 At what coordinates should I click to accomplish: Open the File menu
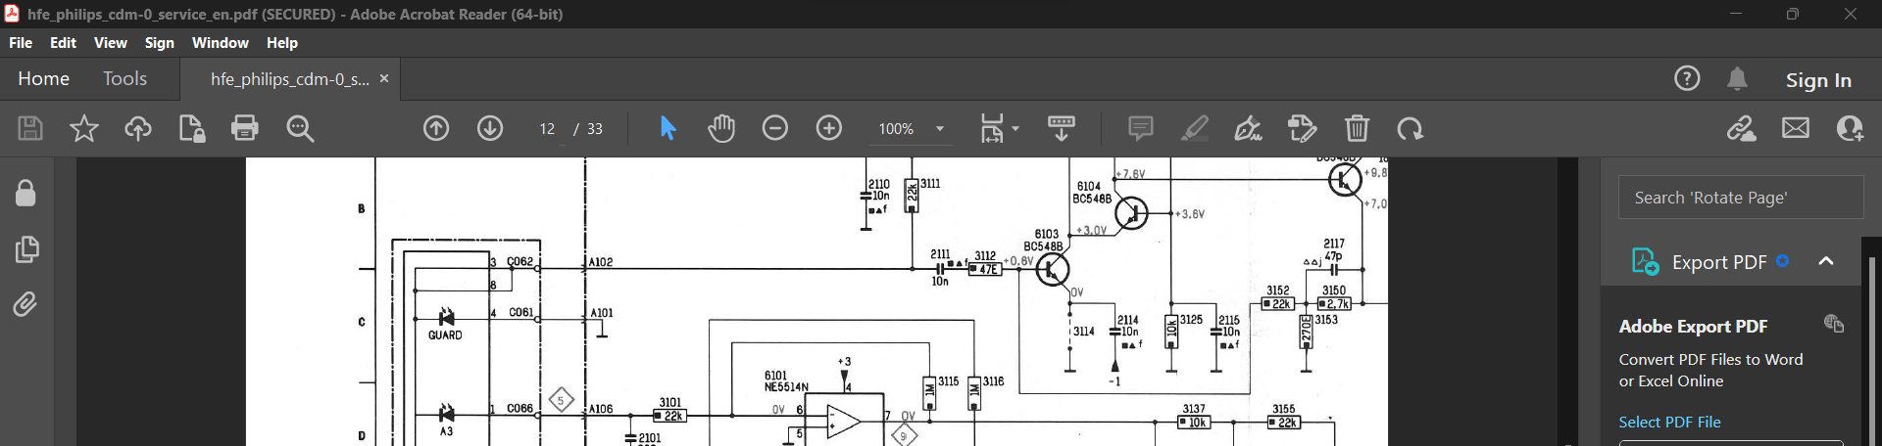pyautogui.click(x=21, y=43)
